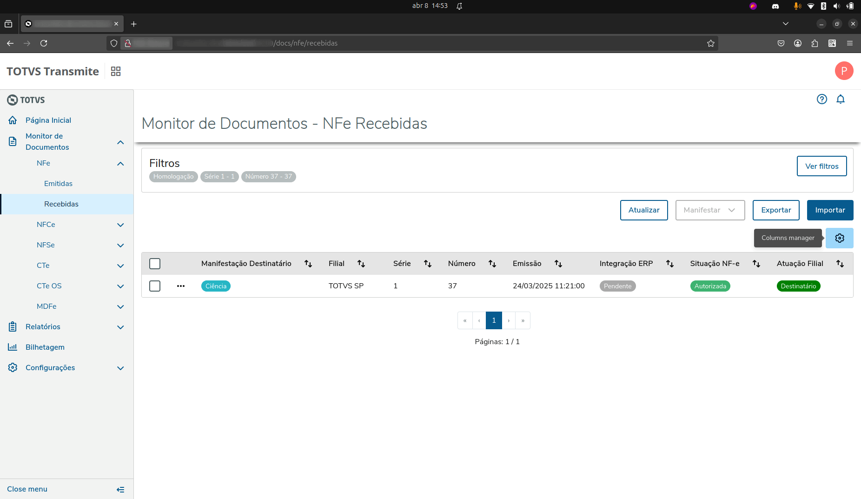Sort by Série column
The width and height of the screenshot is (861, 499).
coord(428,264)
